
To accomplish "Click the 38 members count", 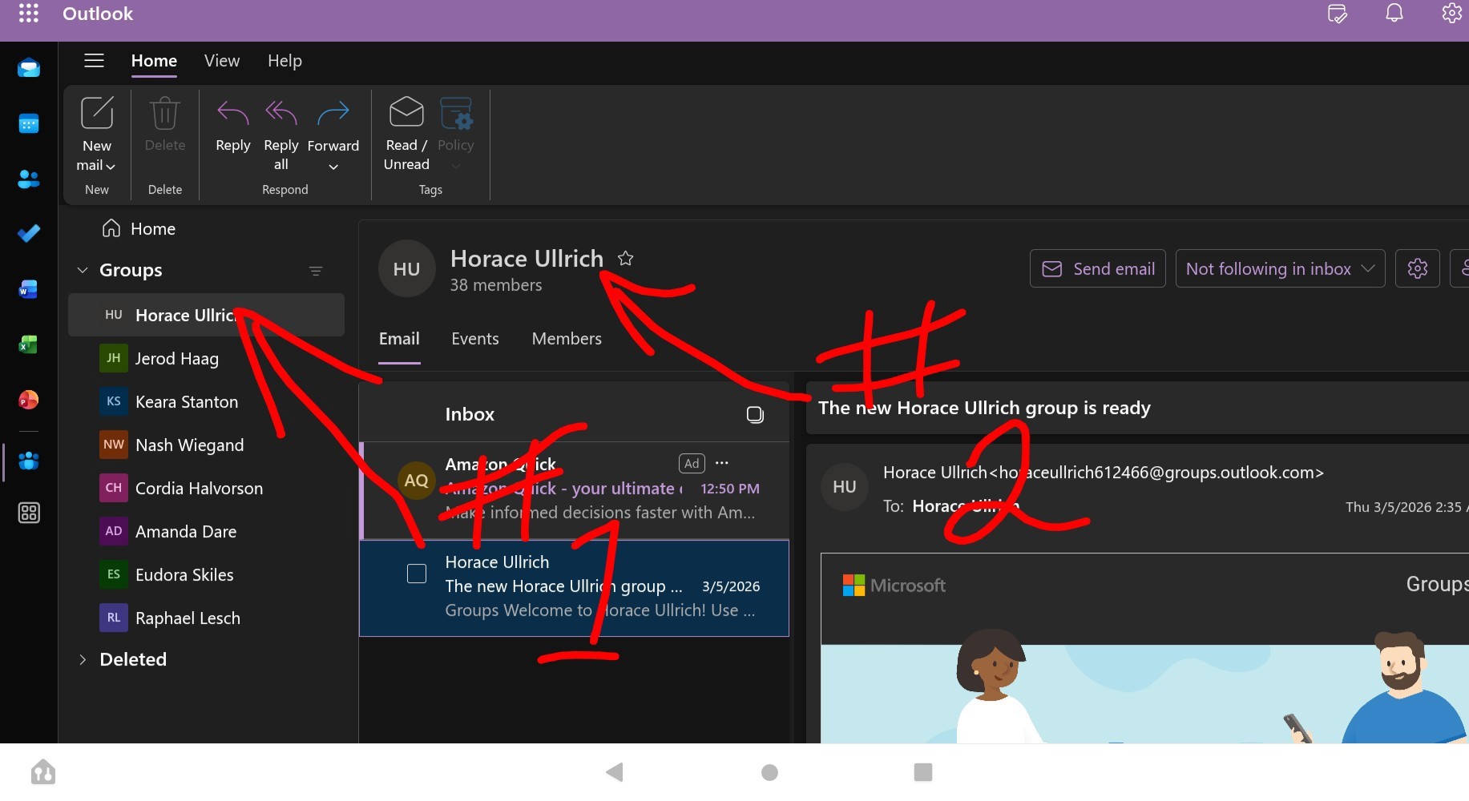I will (x=496, y=285).
